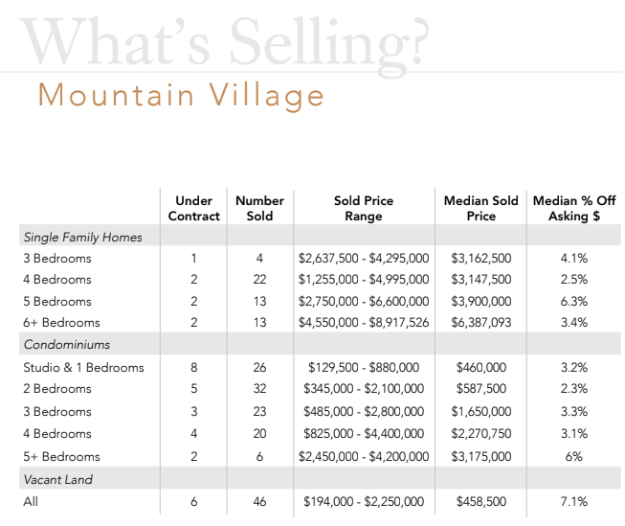625x526 pixels.
Task: Click the 5+ Bedrooms condominium label
Action: [61, 456]
